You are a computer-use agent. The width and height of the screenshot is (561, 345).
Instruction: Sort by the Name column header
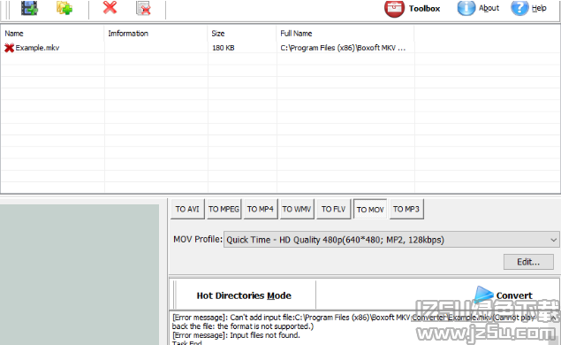pos(53,34)
